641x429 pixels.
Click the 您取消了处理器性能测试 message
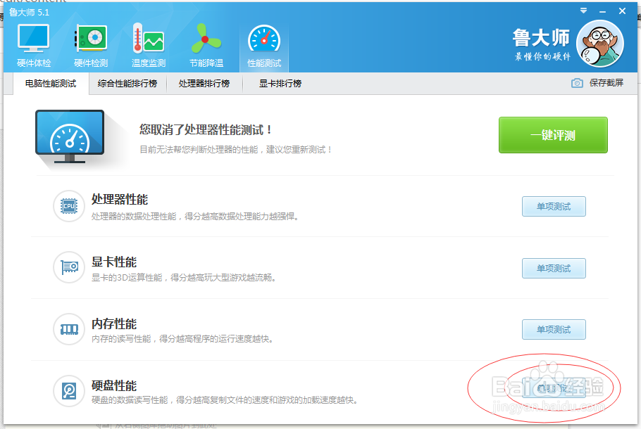point(206,130)
